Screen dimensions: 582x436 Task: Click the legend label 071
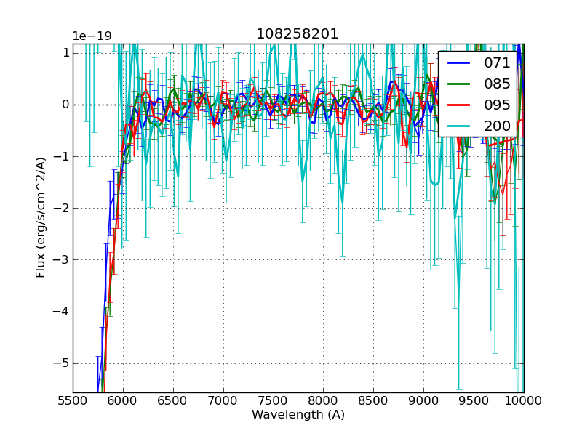pos(497,63)
